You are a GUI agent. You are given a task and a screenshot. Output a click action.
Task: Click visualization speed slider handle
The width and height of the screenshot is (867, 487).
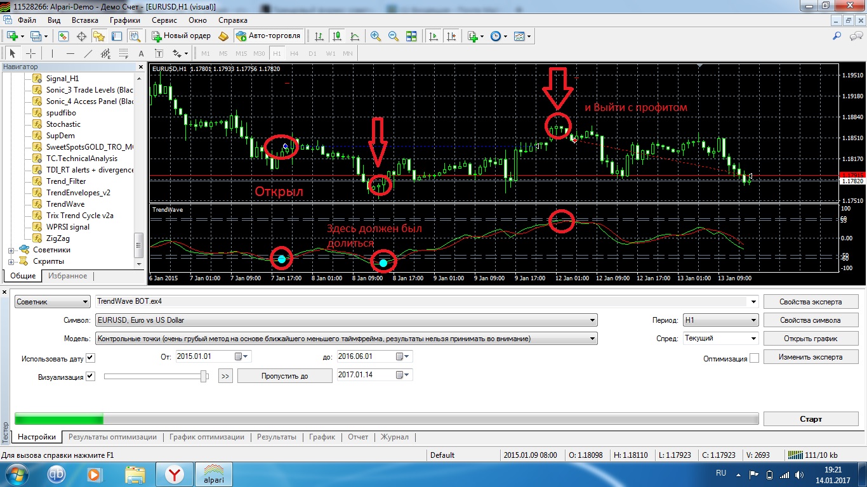204,376
